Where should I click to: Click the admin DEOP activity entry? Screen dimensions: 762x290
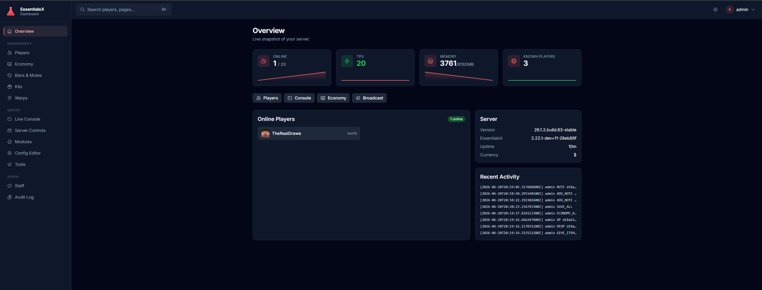pos(528,226)
